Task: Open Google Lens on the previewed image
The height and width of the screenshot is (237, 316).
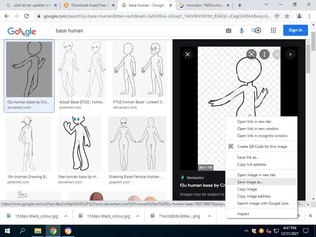Action: (x=251, y=54)
